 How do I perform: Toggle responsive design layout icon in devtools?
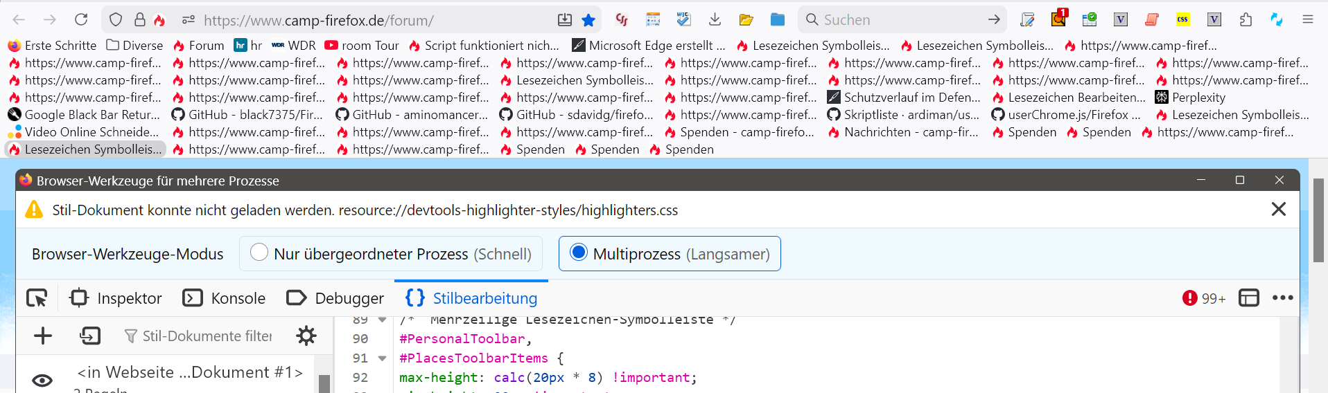(1249, 298)
